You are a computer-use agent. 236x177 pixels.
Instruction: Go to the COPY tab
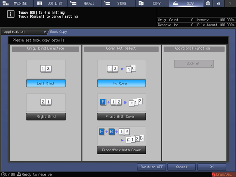(152, 3)
